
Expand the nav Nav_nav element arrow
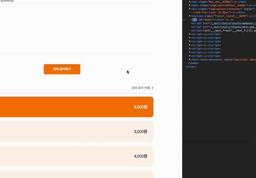click(189, 2)
